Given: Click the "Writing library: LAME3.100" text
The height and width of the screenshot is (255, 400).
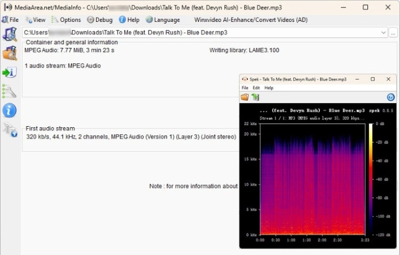Looking at the screenshot, I should tap(244, 50).
